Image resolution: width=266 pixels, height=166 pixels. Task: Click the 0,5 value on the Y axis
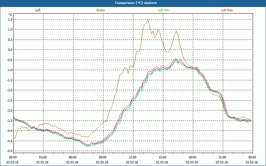click(10, 40)
